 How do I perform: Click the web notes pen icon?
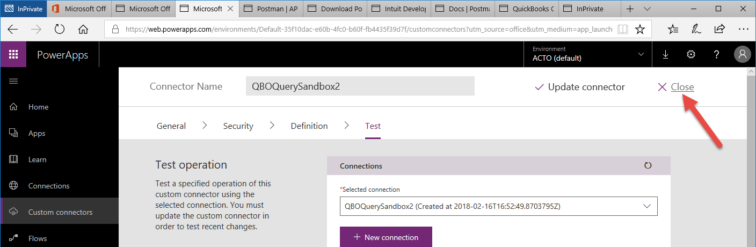pyautogui.click(x=696, y=30)
